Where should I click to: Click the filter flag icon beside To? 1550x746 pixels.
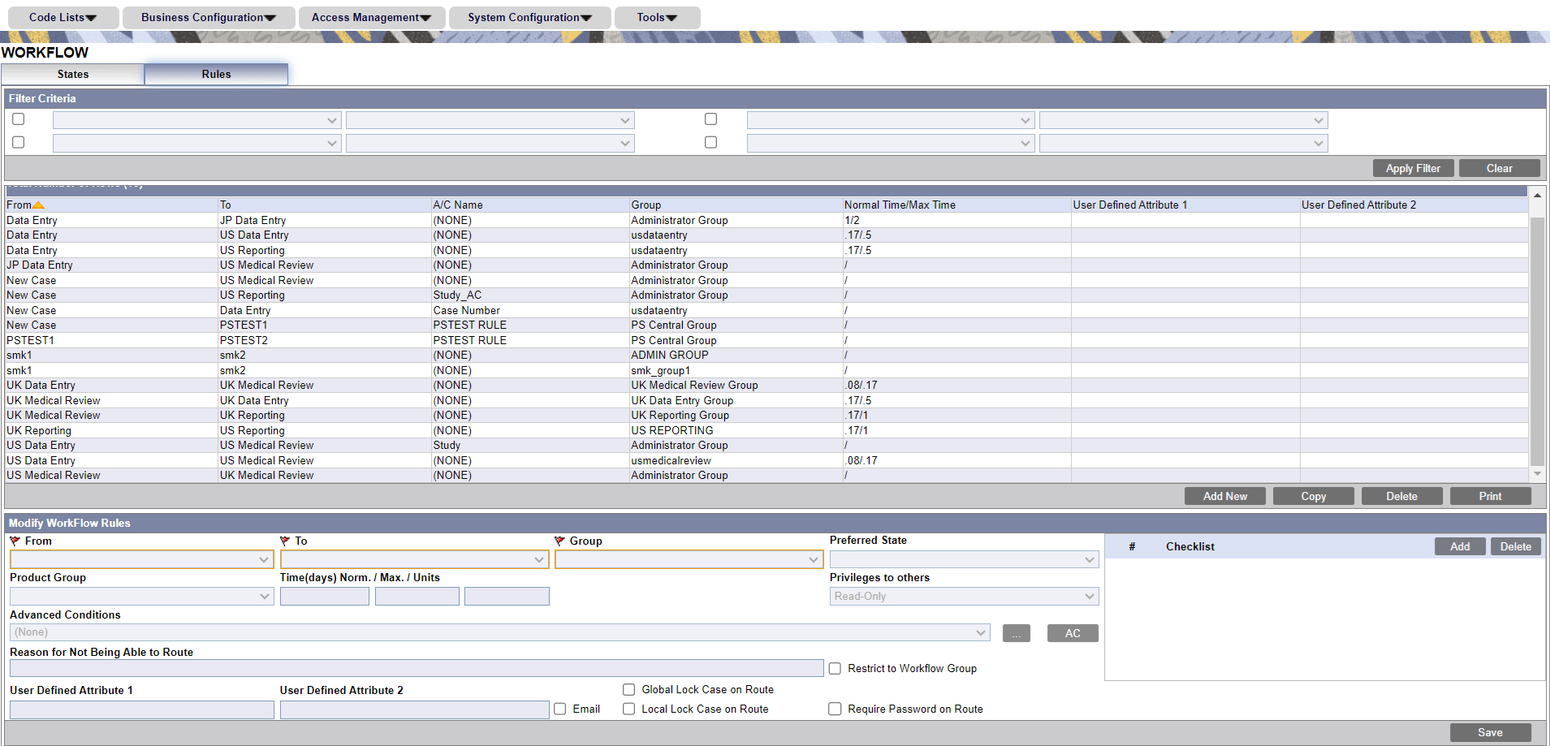pos(285,541)
